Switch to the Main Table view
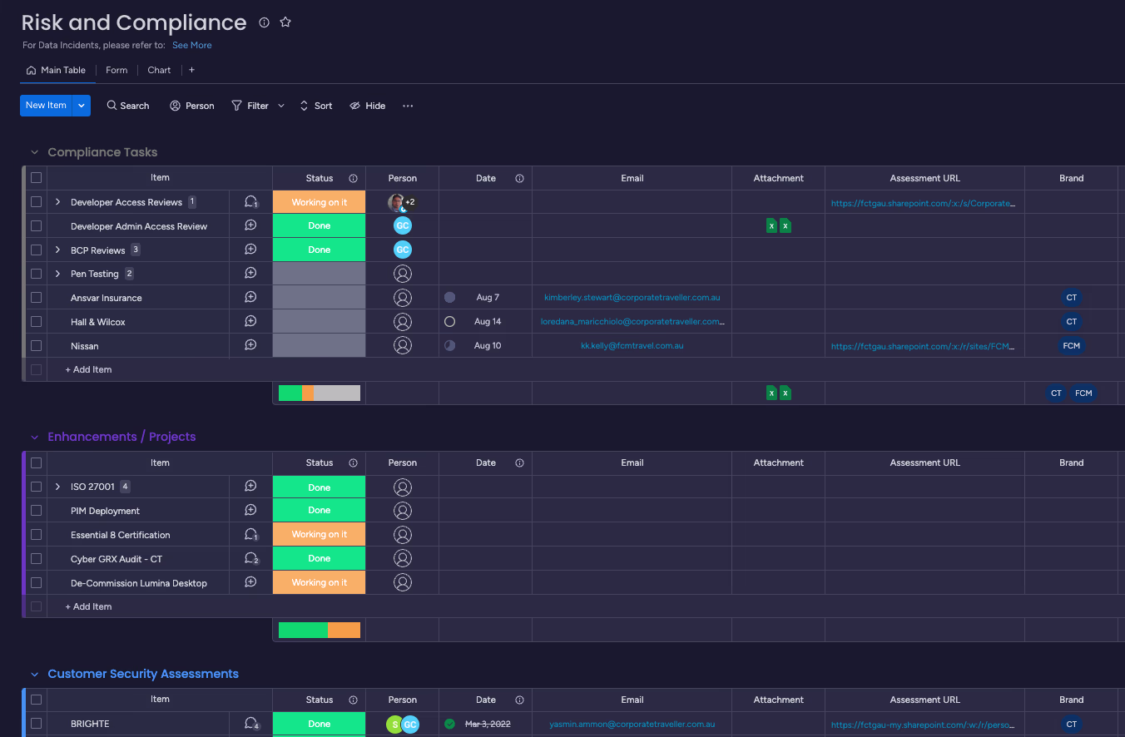 coord(56,70)
